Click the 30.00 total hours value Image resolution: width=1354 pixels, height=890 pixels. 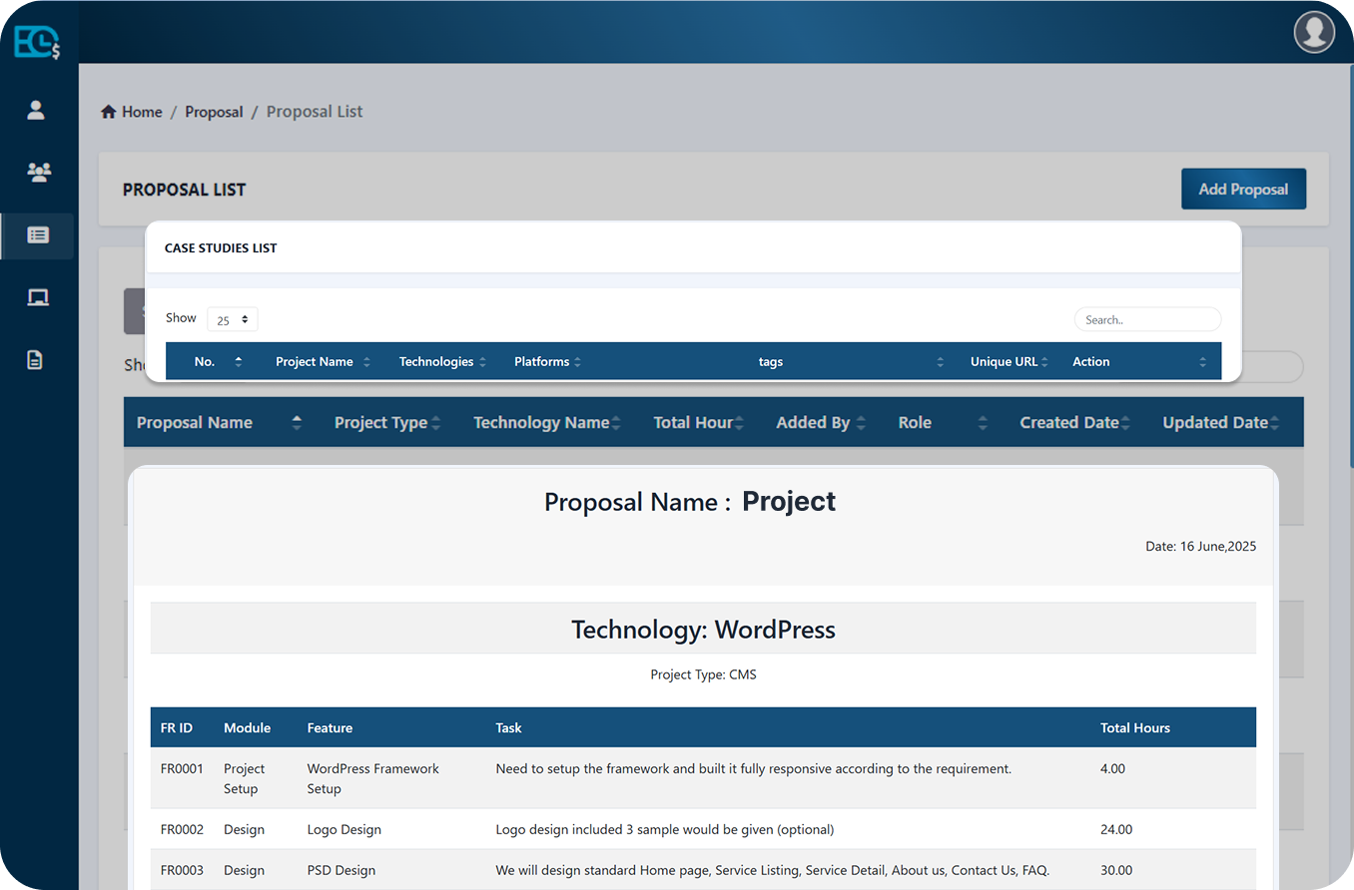coord(1116,870)
